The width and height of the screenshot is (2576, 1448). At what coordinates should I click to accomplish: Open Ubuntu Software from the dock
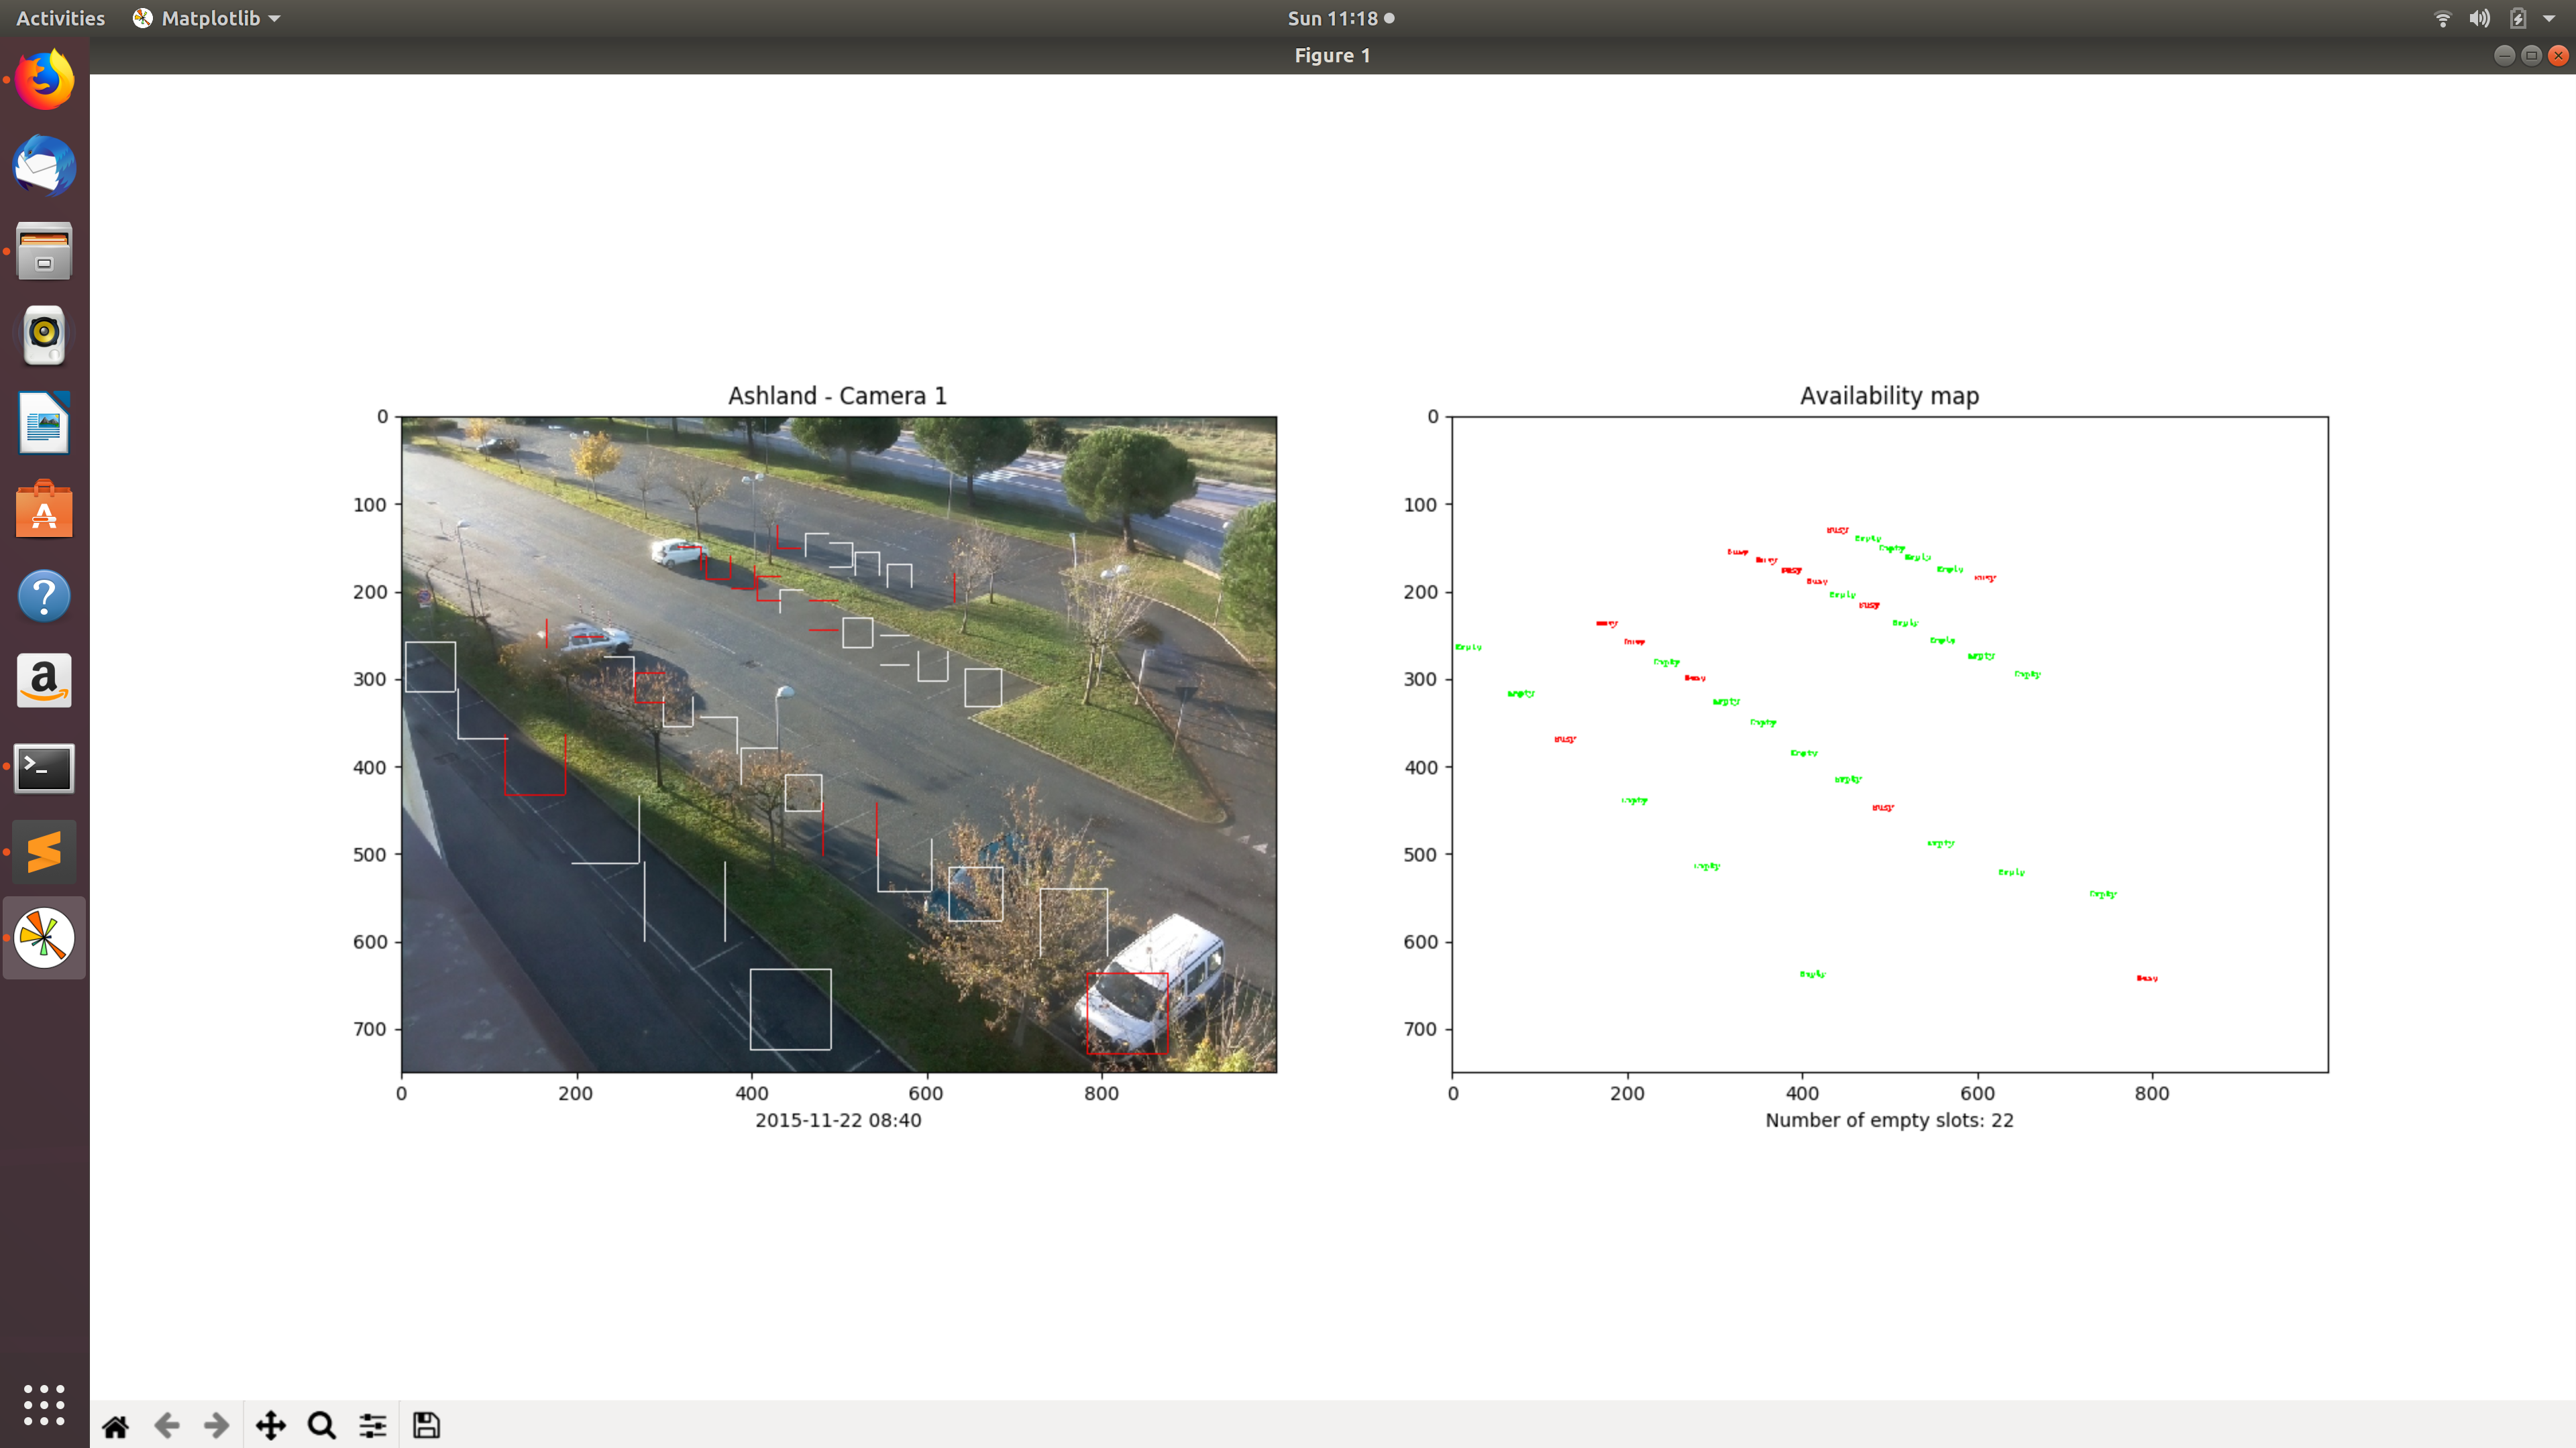coord(44,509)
